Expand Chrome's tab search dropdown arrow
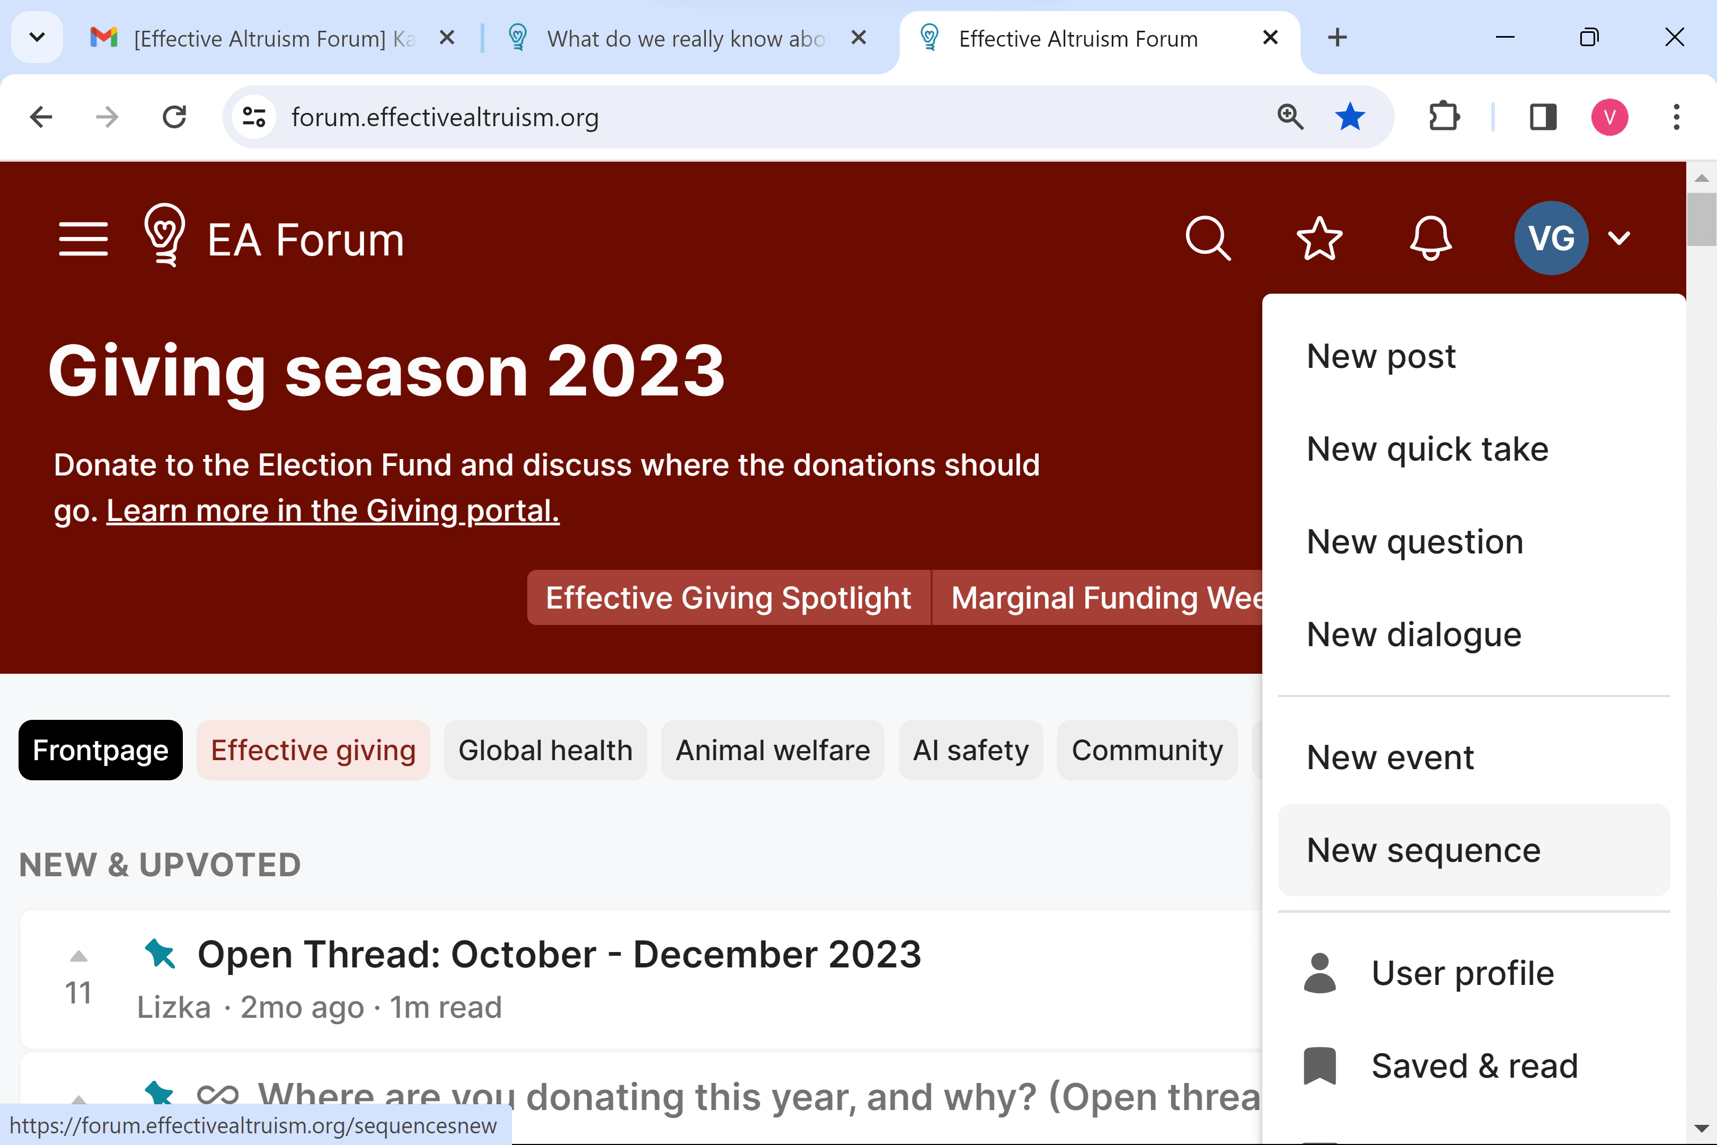 click(37, 37)
